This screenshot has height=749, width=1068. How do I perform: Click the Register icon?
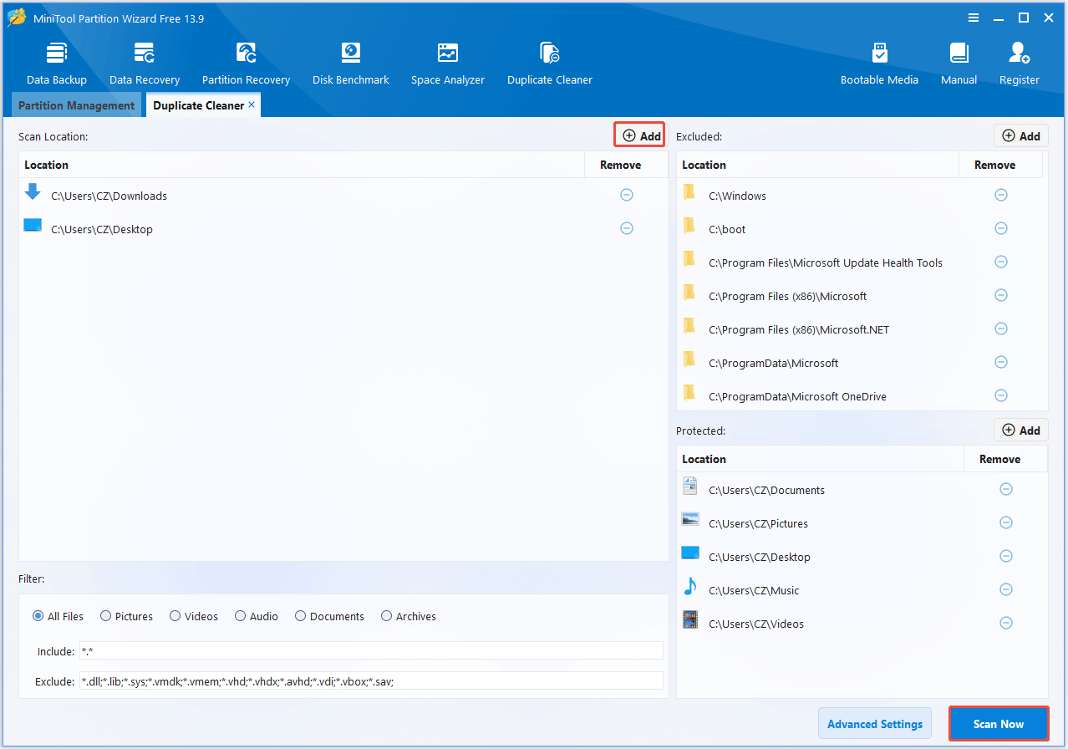tap(1020, 64)
